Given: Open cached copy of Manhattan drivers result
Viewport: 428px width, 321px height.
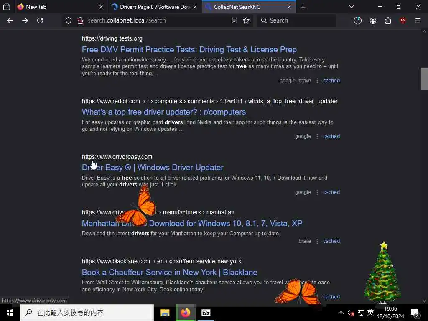Looking at the screenshot, I should (331, 241).
